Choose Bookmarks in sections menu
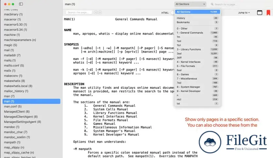Viewport: 273px width, 158px height. click(198, 22)
